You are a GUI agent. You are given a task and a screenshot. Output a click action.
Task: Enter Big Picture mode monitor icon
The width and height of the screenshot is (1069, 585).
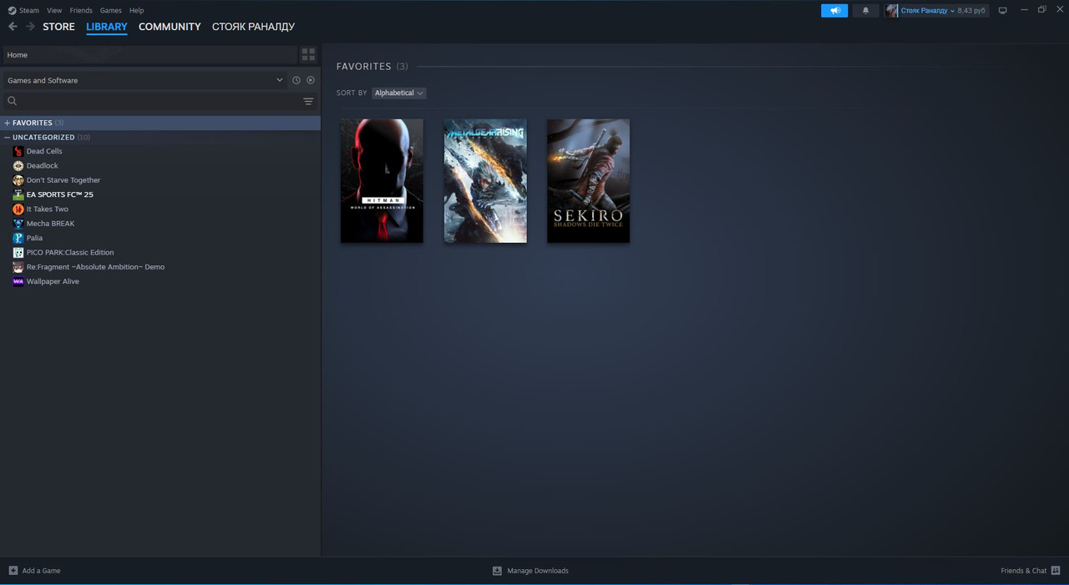pos(1002,11)
